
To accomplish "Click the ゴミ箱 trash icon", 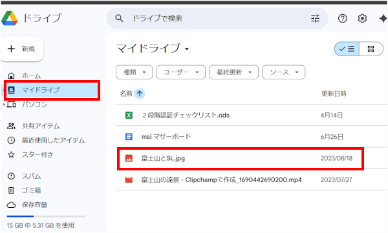I will coord(11,190).
